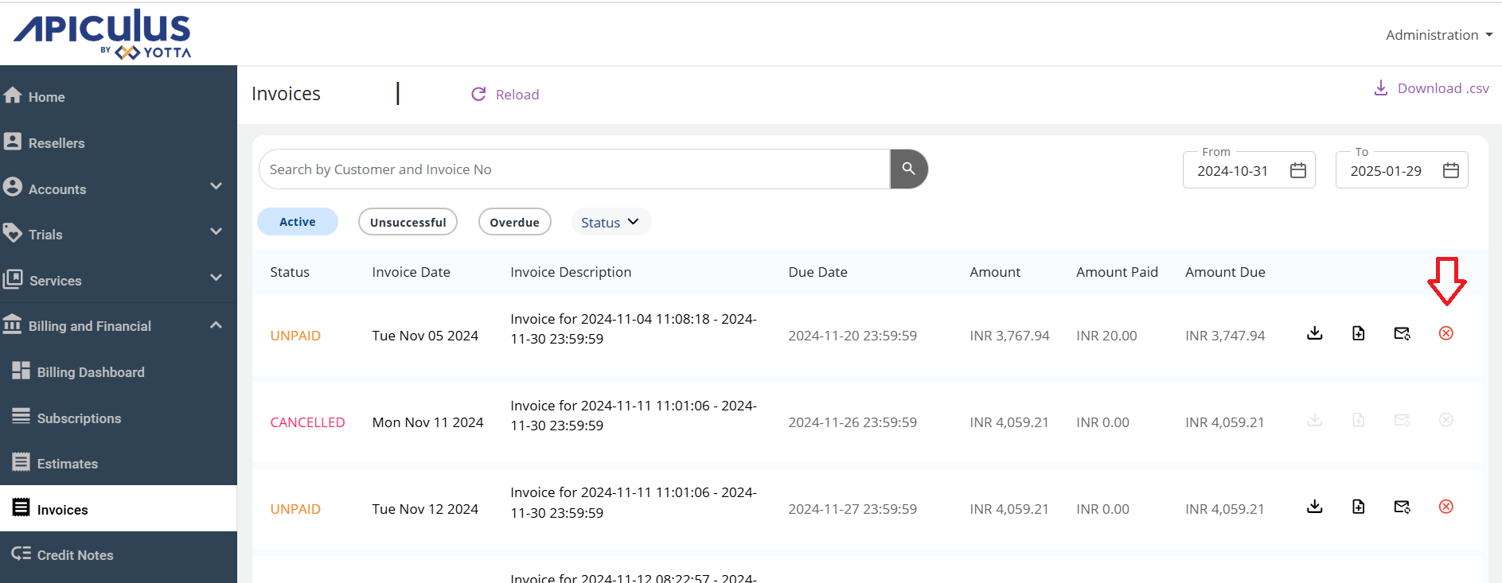Screen dimensions: 1502x583
Task: Open the To date calendar picker
Action: (x=1450, y=170)
